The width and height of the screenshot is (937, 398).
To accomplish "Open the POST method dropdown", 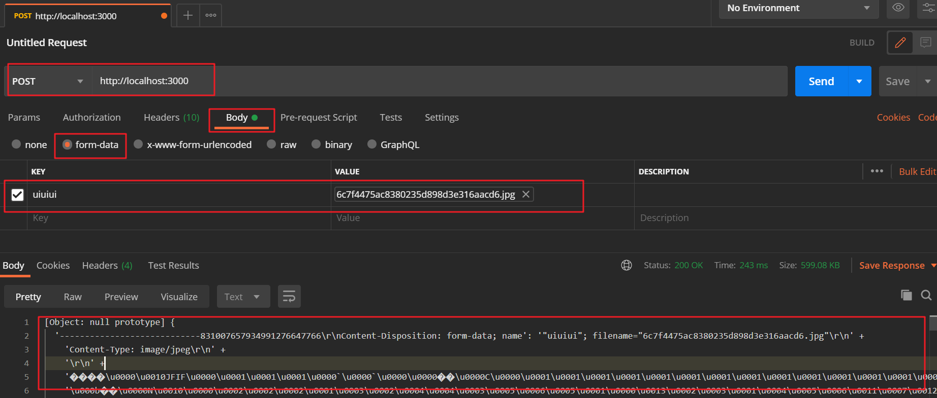I will click(x=48, y=81).
